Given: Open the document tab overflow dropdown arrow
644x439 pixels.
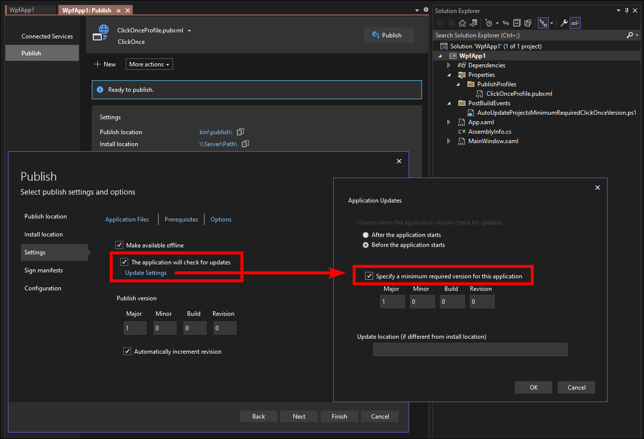Looking at the screenshot, I should pos(417,10).
